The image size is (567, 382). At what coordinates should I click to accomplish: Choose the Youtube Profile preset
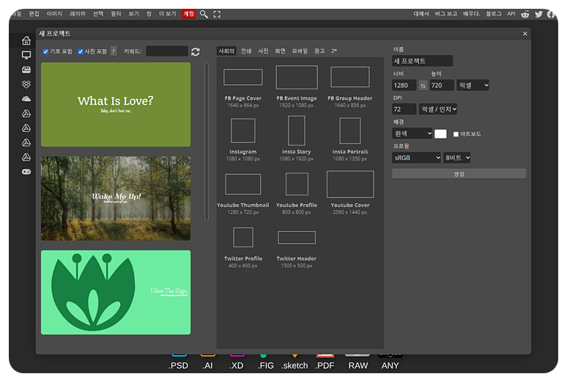(297, 193)
